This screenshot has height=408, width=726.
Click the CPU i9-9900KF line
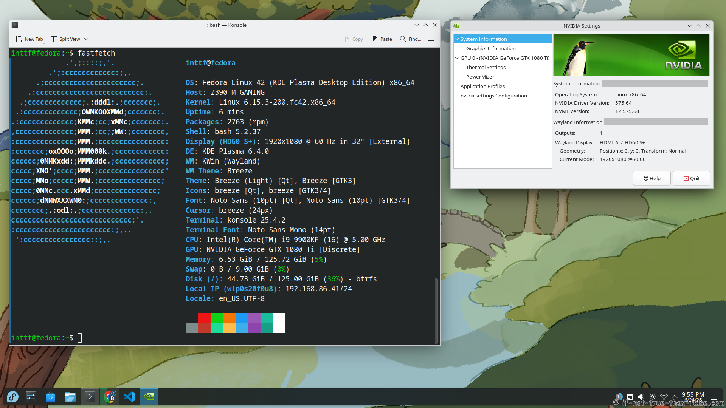tap(285, 240)
